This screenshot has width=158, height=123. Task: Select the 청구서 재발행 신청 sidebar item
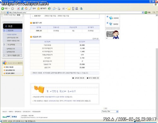14,55
